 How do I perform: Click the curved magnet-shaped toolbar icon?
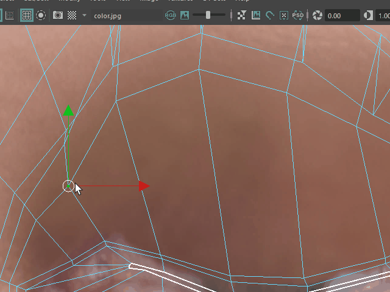click(x=270, y=16)
